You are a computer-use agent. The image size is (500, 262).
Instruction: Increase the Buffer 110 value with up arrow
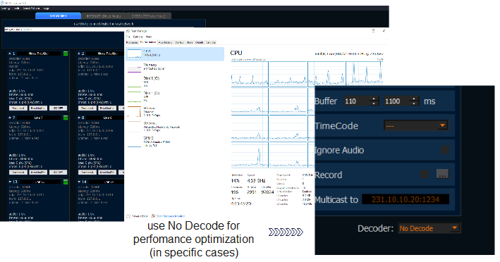click(374, 99)
